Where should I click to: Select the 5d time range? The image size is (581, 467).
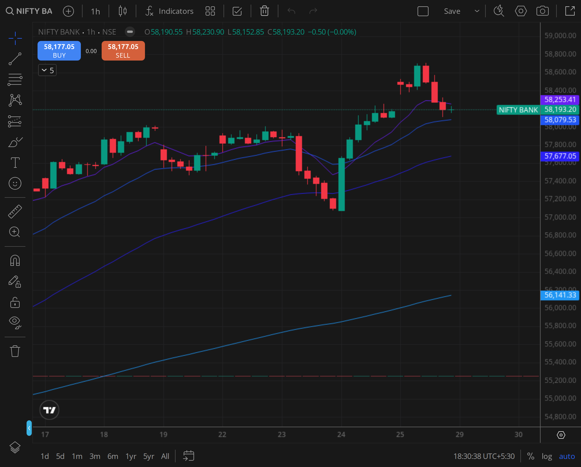[x=60, y=456]
